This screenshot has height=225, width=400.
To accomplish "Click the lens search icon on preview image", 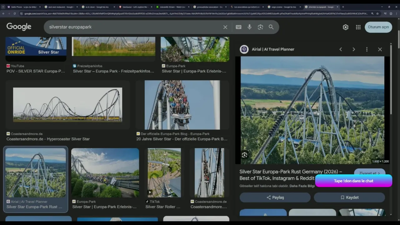I will (244, 155).
